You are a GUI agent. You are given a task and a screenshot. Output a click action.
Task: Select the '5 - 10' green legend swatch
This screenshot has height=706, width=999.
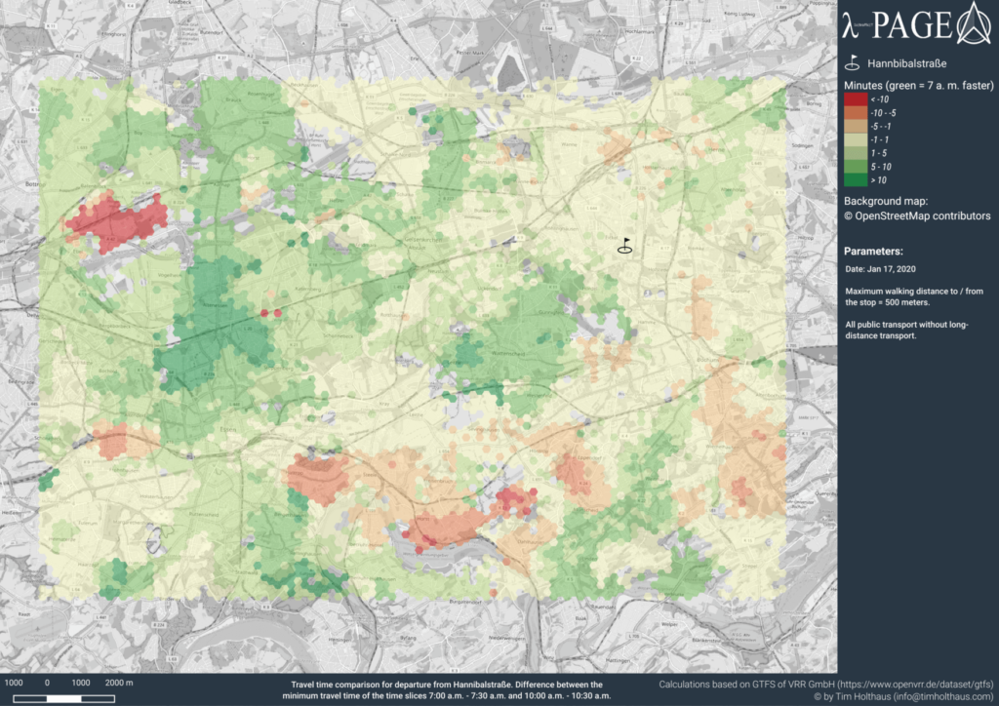(x=856, y=167)
